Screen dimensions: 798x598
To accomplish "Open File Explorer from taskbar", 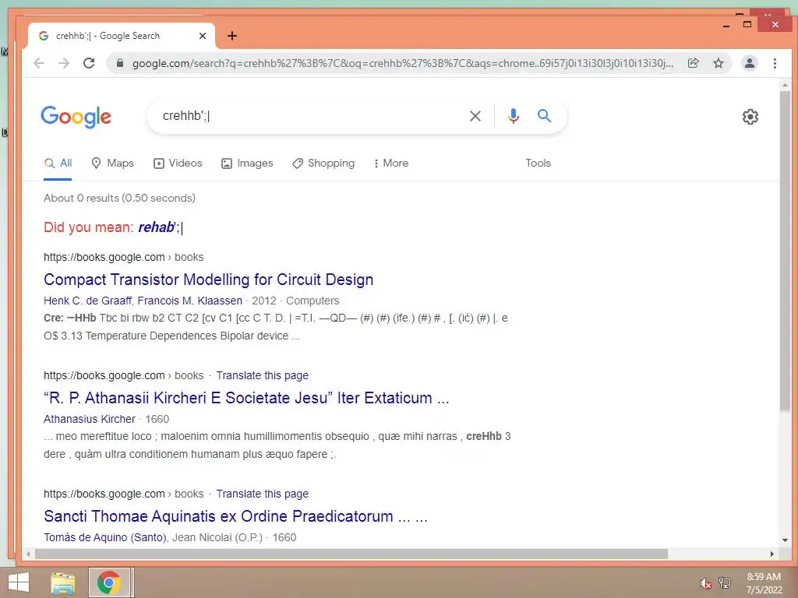I will point(63,582).
